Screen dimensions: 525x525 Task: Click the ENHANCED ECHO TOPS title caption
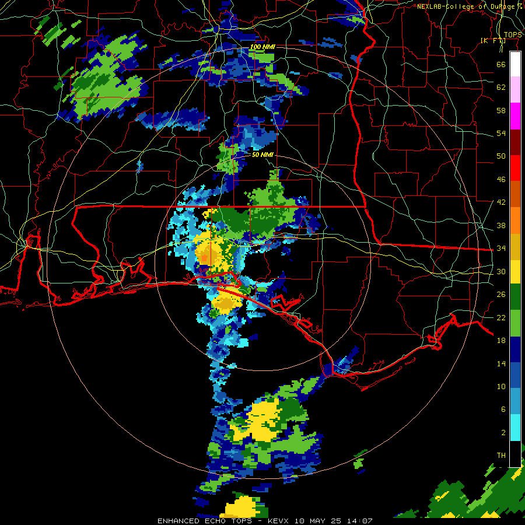(x=207, y=521)
